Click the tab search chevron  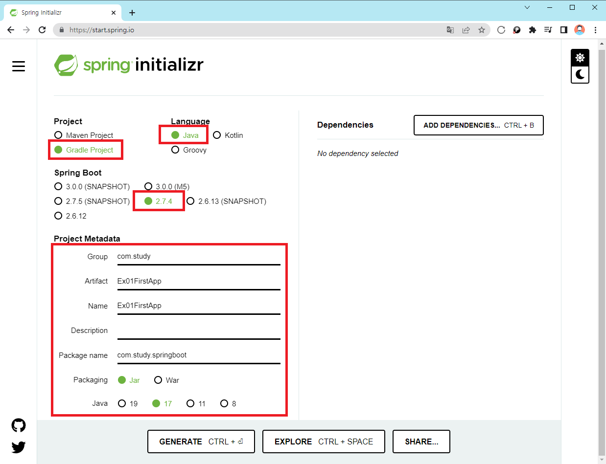click(x=527, y=7)
